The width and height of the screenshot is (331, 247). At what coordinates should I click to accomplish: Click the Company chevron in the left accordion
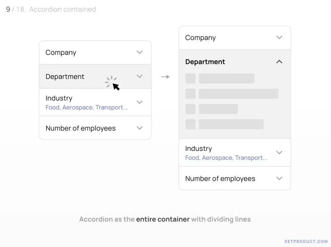140,52
